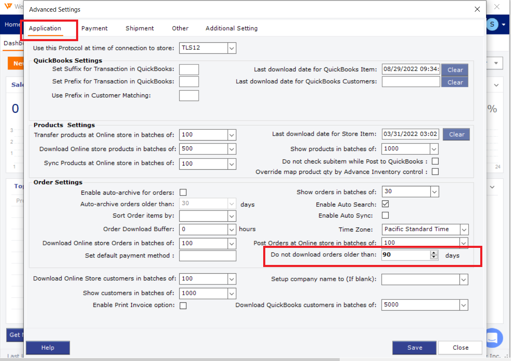Open the Sort Order items by dropdown
The height and width of the screenshot is (361, 511).
click(x=232, y=216)
